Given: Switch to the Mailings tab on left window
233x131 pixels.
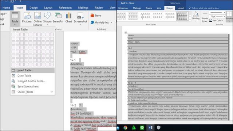Looking at the screenshot, I should (x=83, y=8).
